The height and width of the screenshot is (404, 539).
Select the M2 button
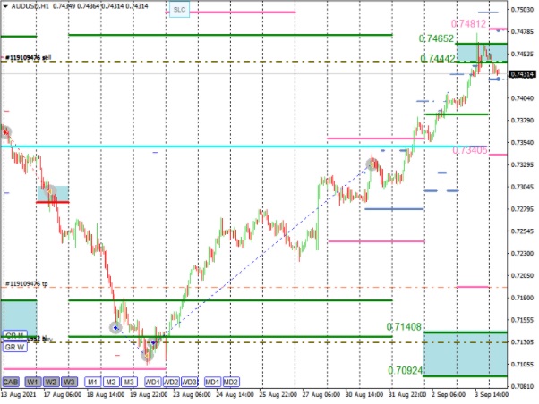pyautogui.click(x=111, y=381)
